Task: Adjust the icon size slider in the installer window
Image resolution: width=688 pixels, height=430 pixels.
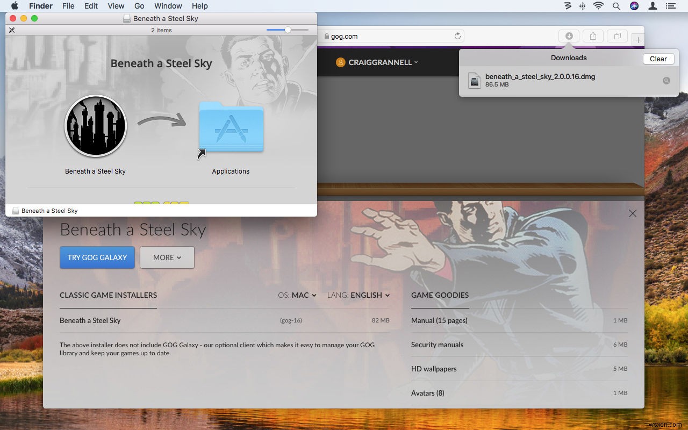Action: (286, 30)
